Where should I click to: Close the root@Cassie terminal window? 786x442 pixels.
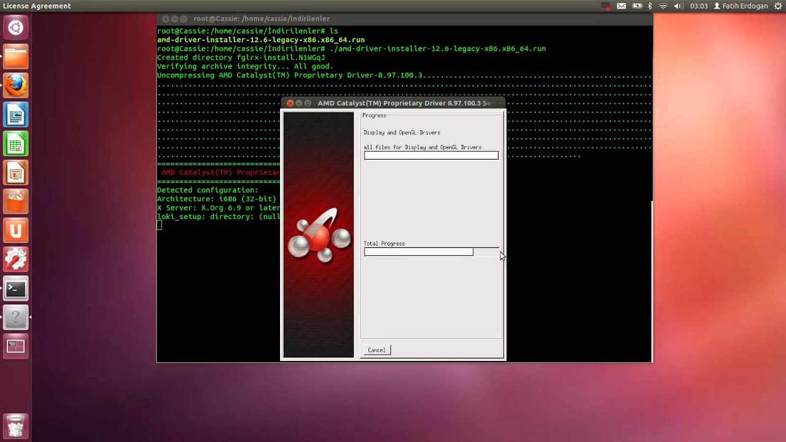166,19
